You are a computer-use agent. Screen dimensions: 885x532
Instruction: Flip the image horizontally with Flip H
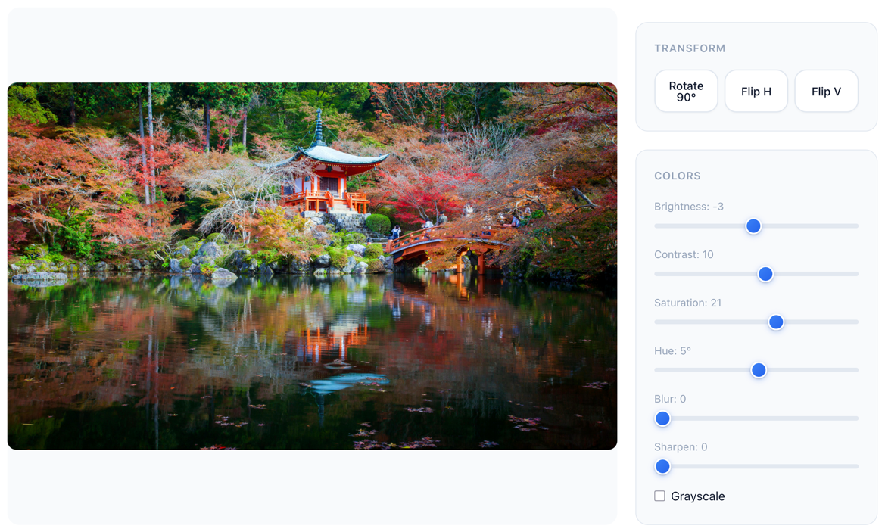pyautogui.click(x=756, y=91)
